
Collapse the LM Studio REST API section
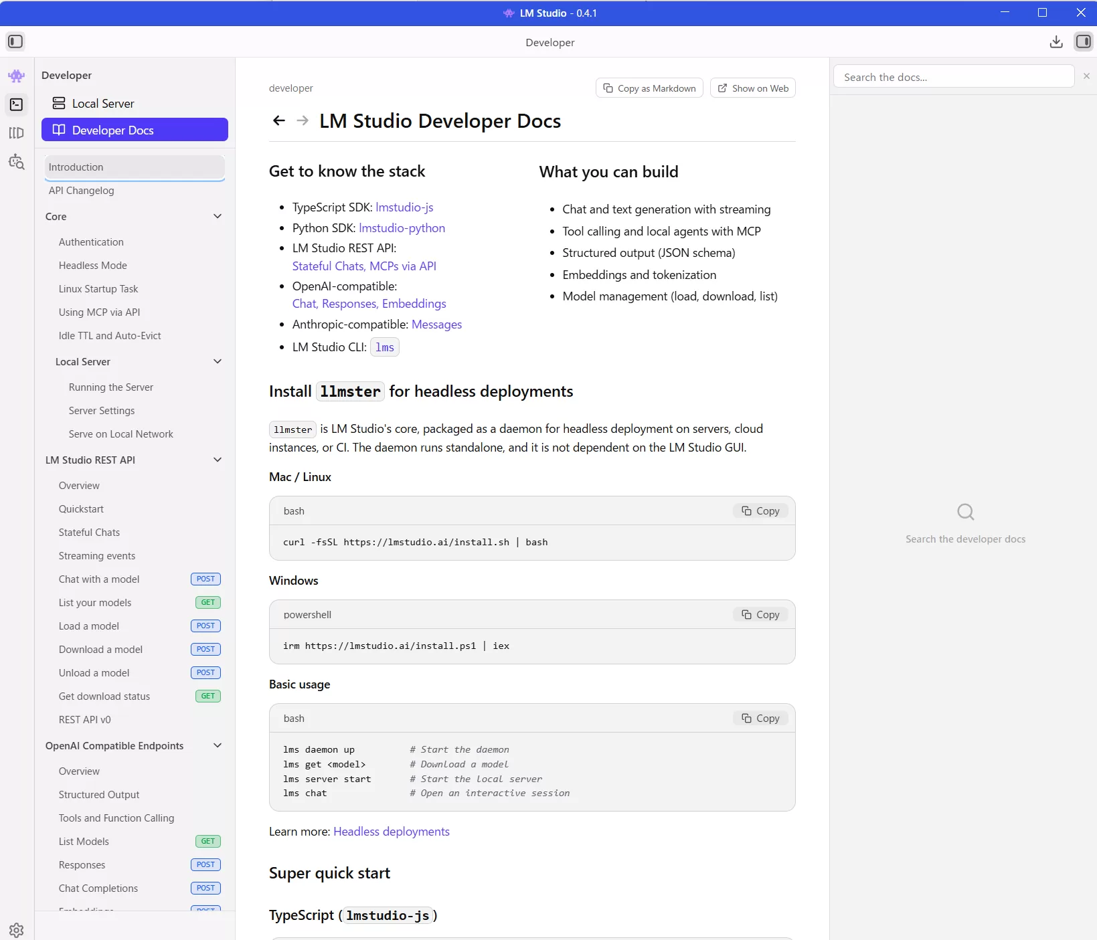coord(218,460)
